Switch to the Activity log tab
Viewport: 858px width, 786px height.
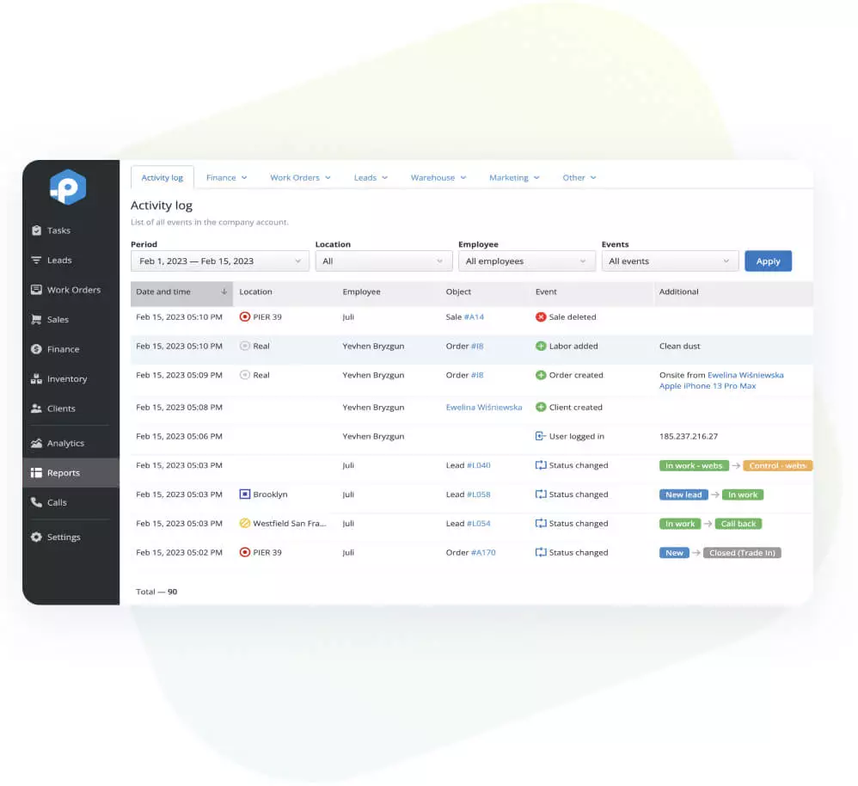tap(162, 177)
